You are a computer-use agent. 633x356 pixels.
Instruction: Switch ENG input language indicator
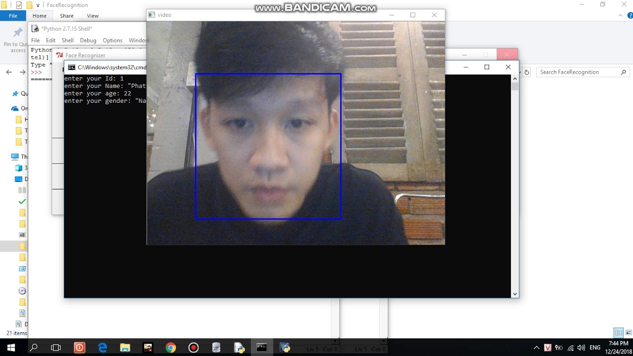[x=595, y=348]
